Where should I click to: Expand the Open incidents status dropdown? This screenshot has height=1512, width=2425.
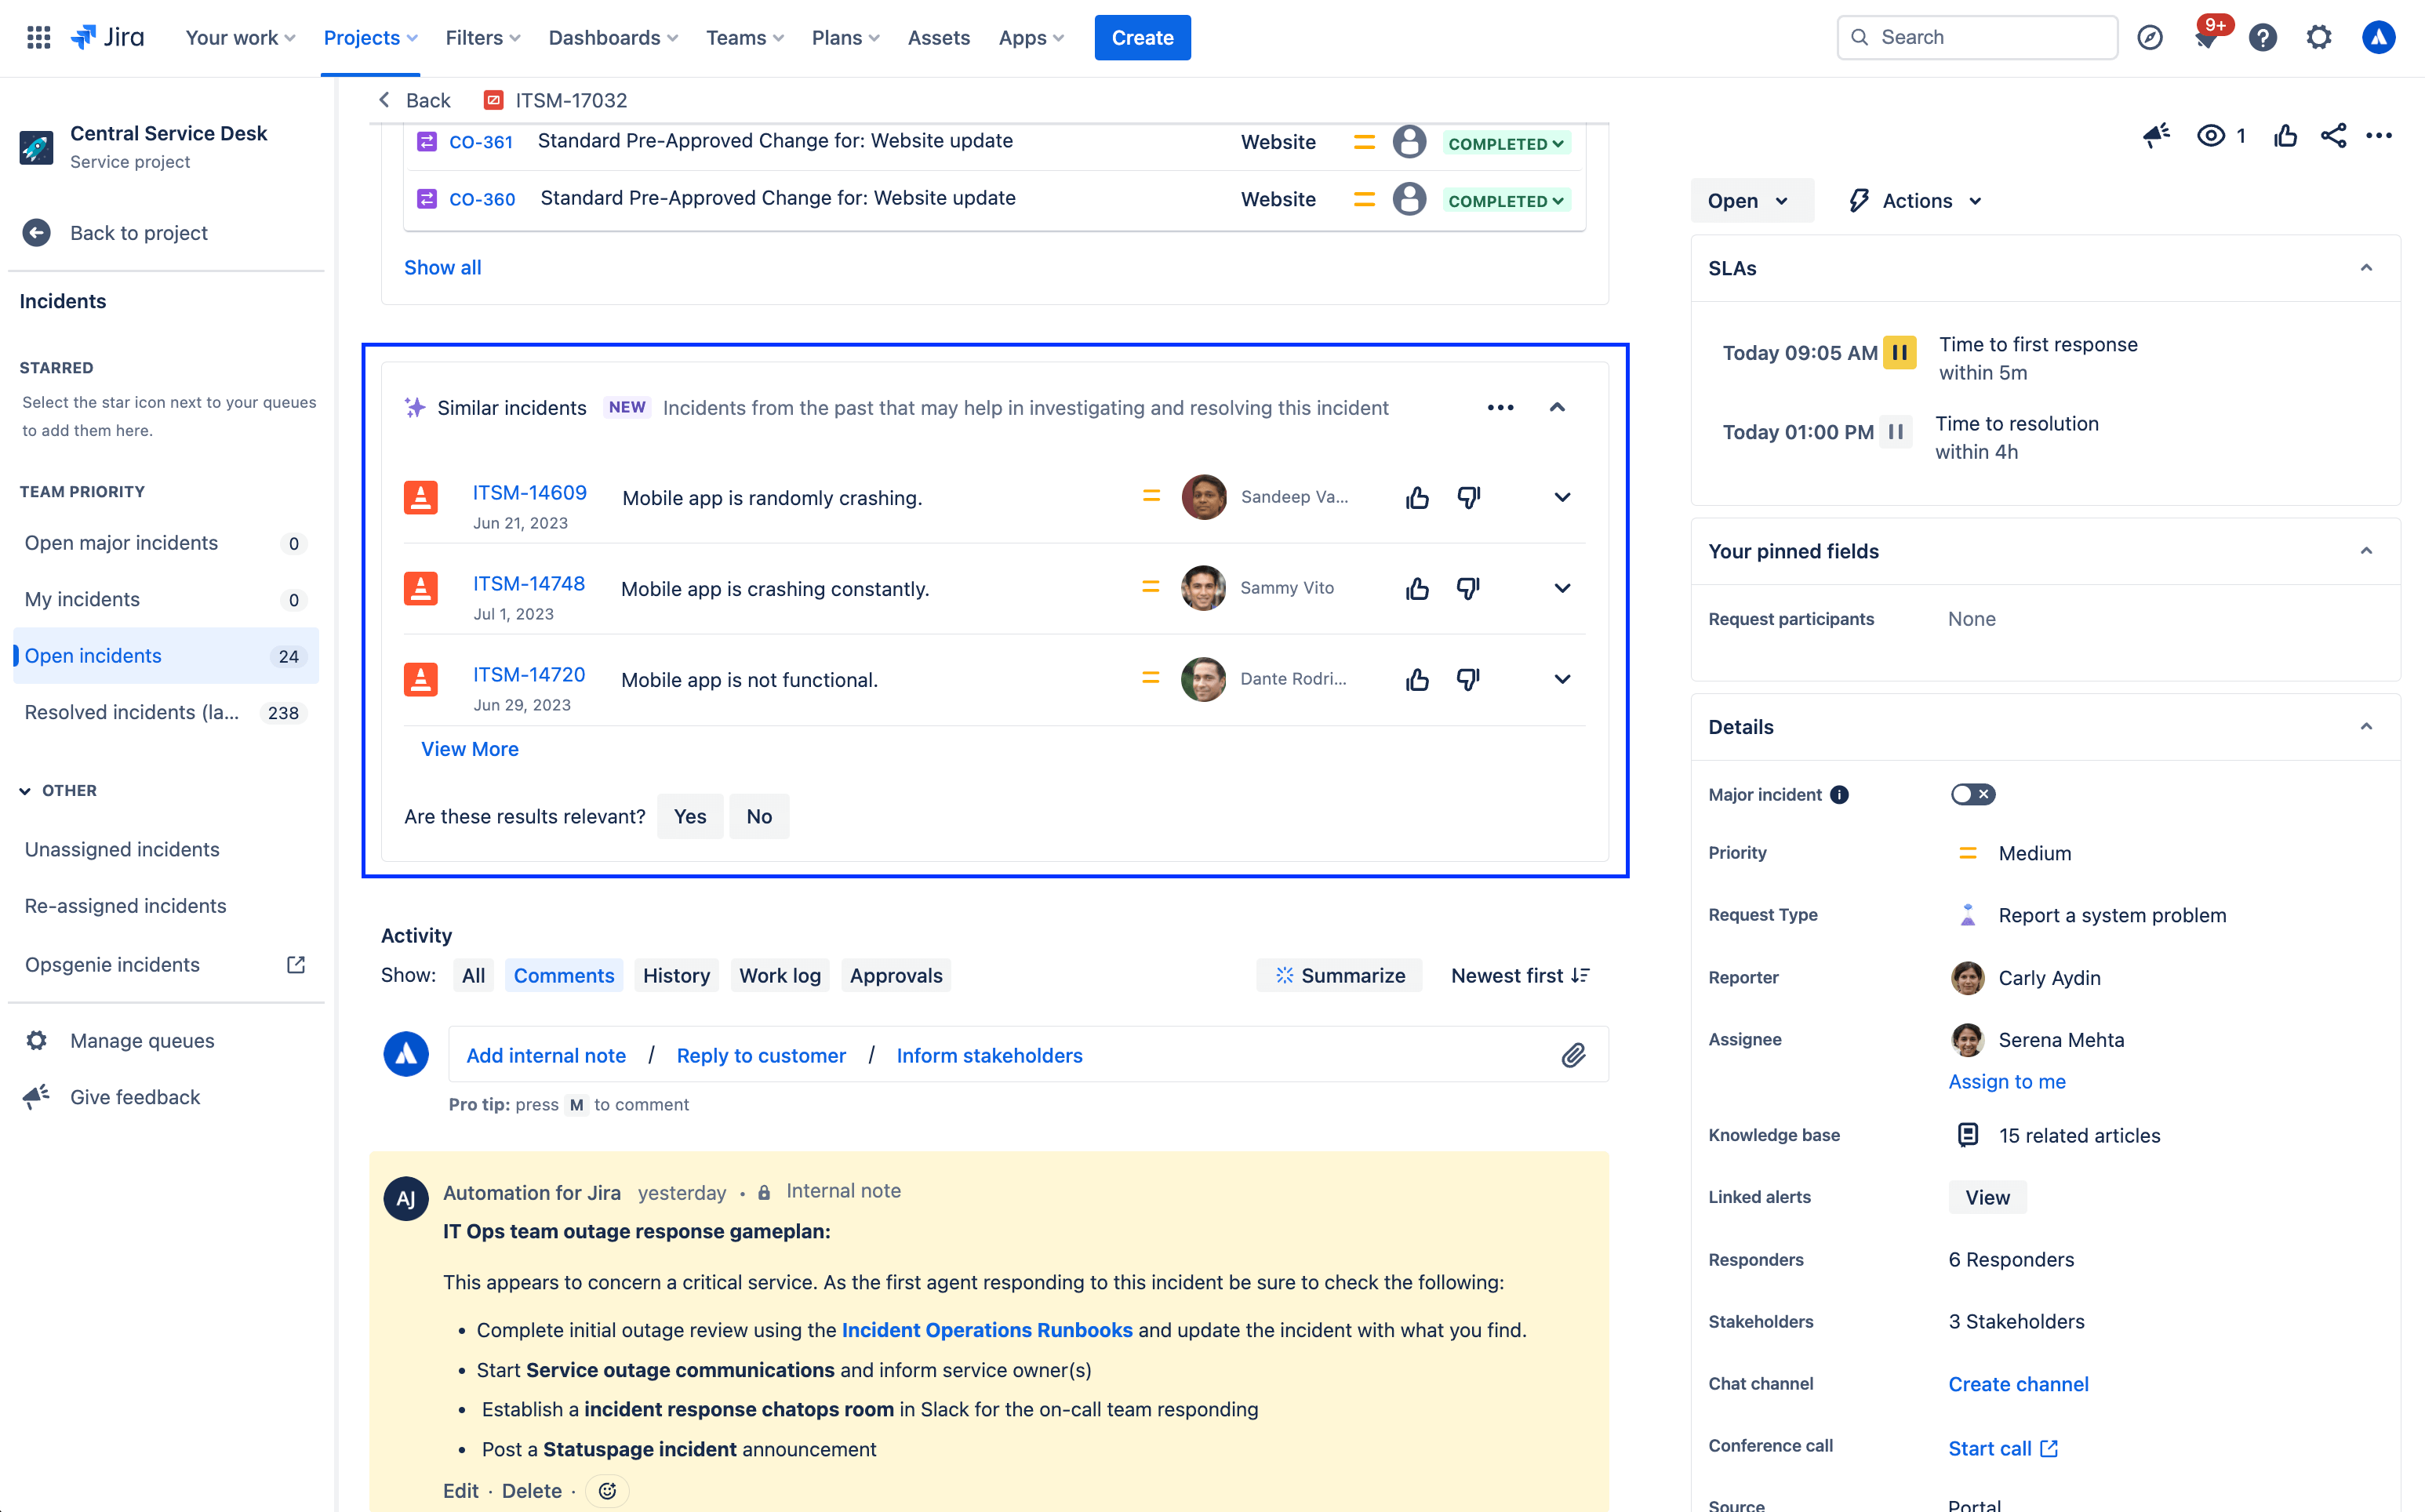[1746, 198]
